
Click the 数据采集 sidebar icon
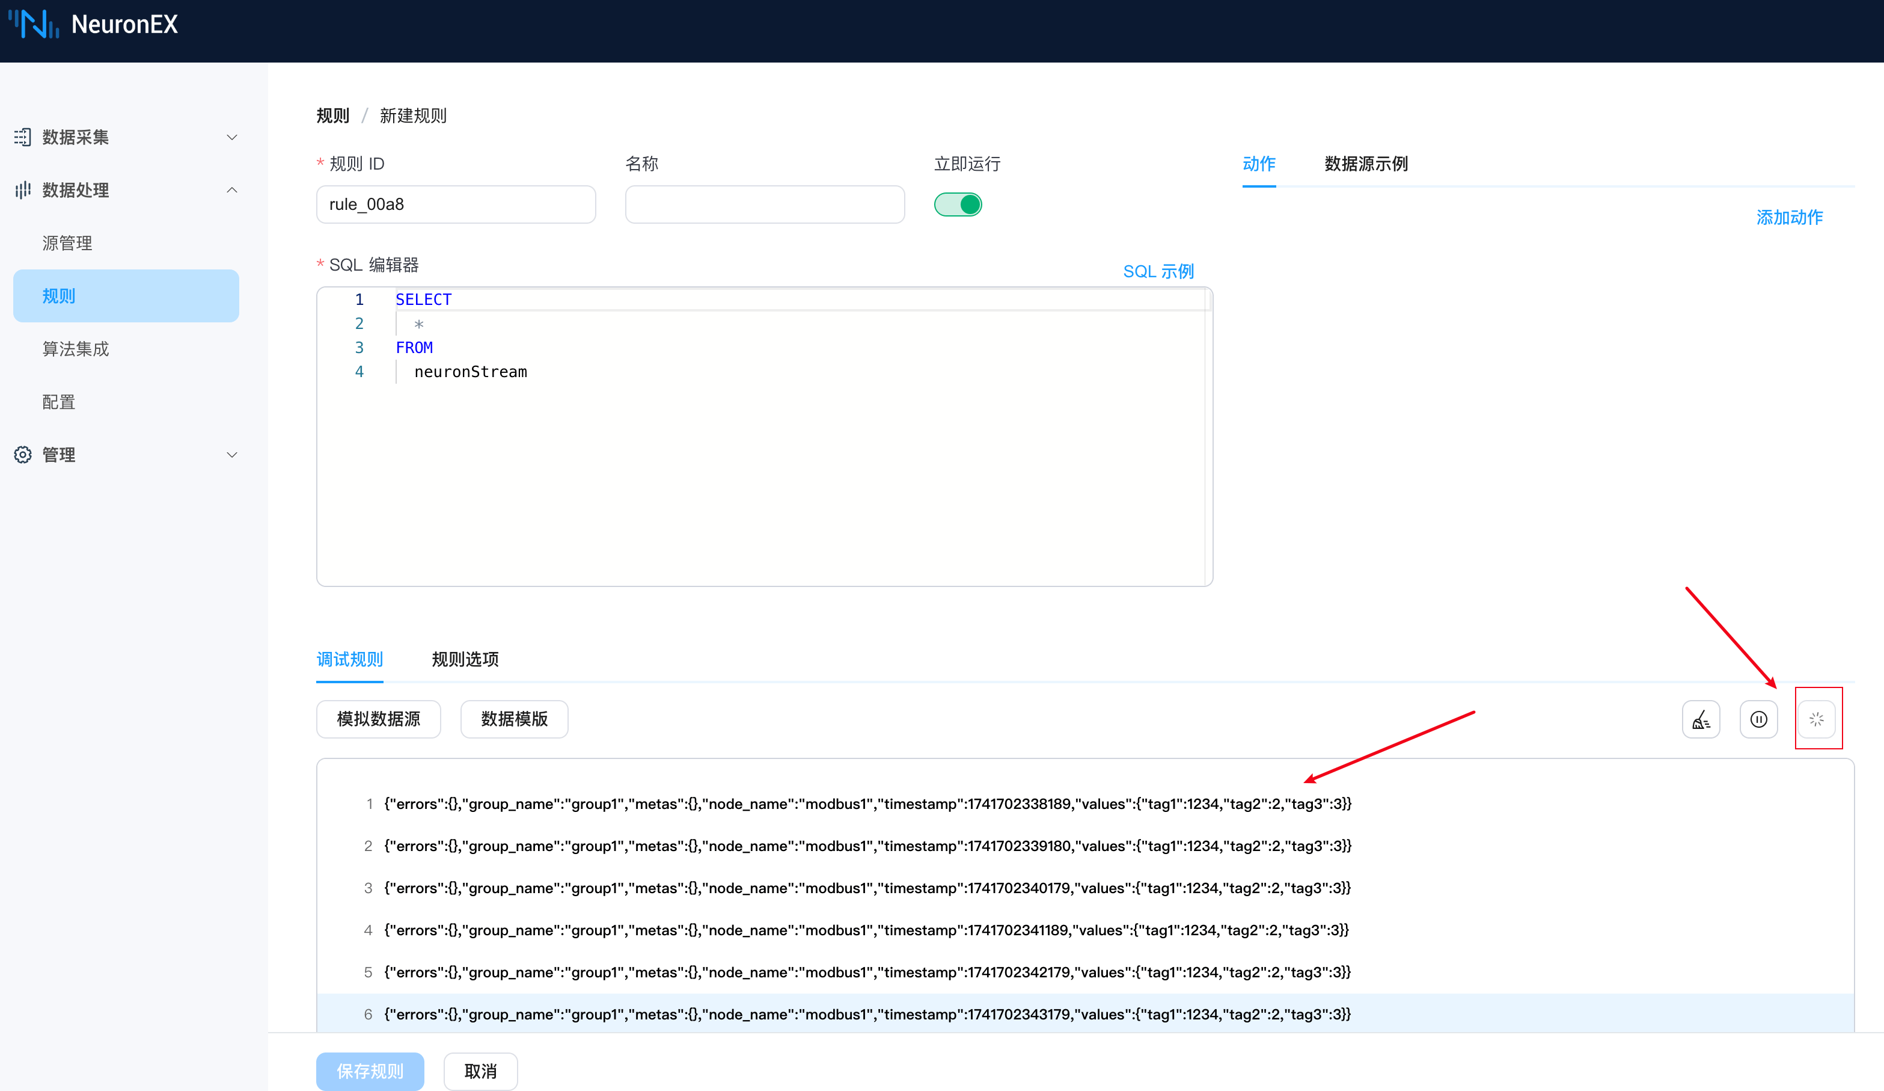tap(22, 137)
